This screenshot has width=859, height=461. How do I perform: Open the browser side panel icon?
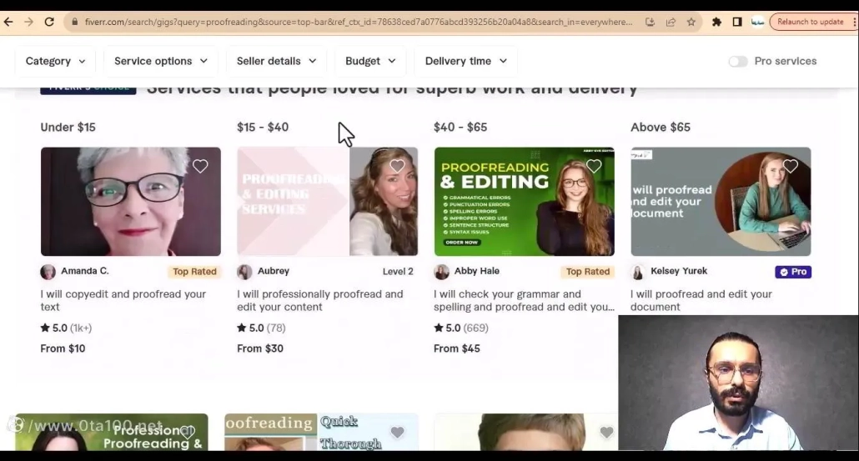coord(737,23)
